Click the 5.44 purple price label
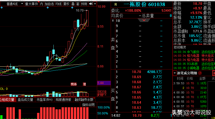 coord(104,83)
